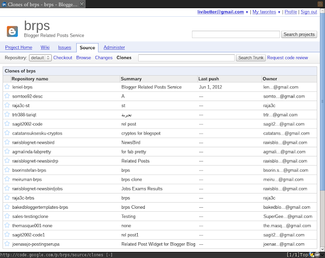
Task: Click the status bar URL text
Action: tap(52, 255)
